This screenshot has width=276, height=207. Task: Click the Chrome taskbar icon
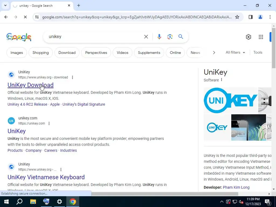(73, 202)
